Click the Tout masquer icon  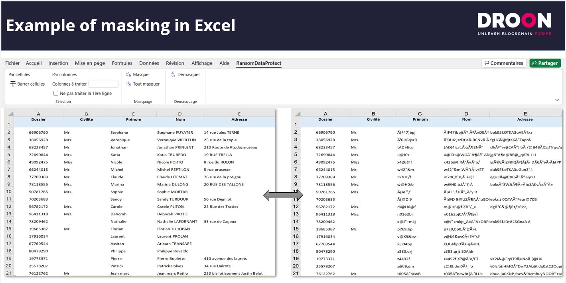point(128,84)
